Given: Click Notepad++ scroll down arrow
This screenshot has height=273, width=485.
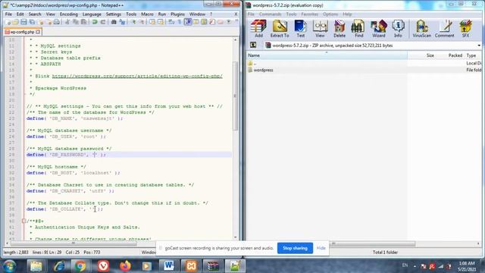Looking at the screenshot, I should 236,237.
